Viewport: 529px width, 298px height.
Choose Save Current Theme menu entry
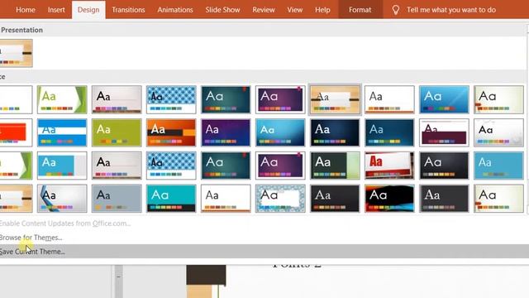click(264, 252)
